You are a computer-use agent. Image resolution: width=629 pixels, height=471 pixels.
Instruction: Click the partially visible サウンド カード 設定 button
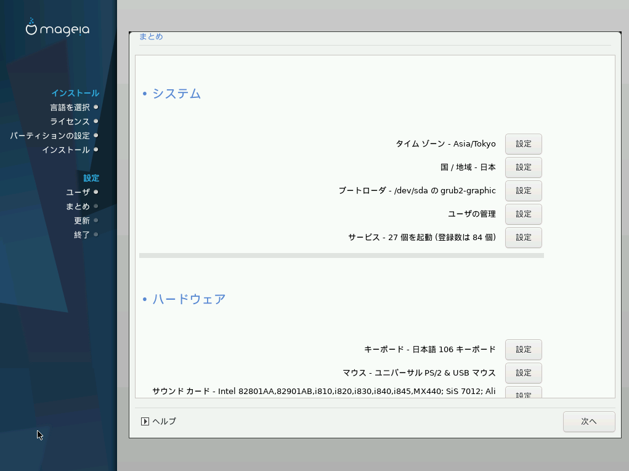pyautogui.click(x=523, y=393)
